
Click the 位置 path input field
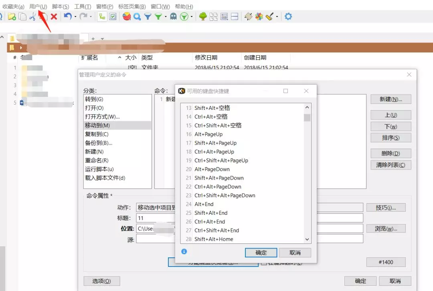[x=250, y=228]
